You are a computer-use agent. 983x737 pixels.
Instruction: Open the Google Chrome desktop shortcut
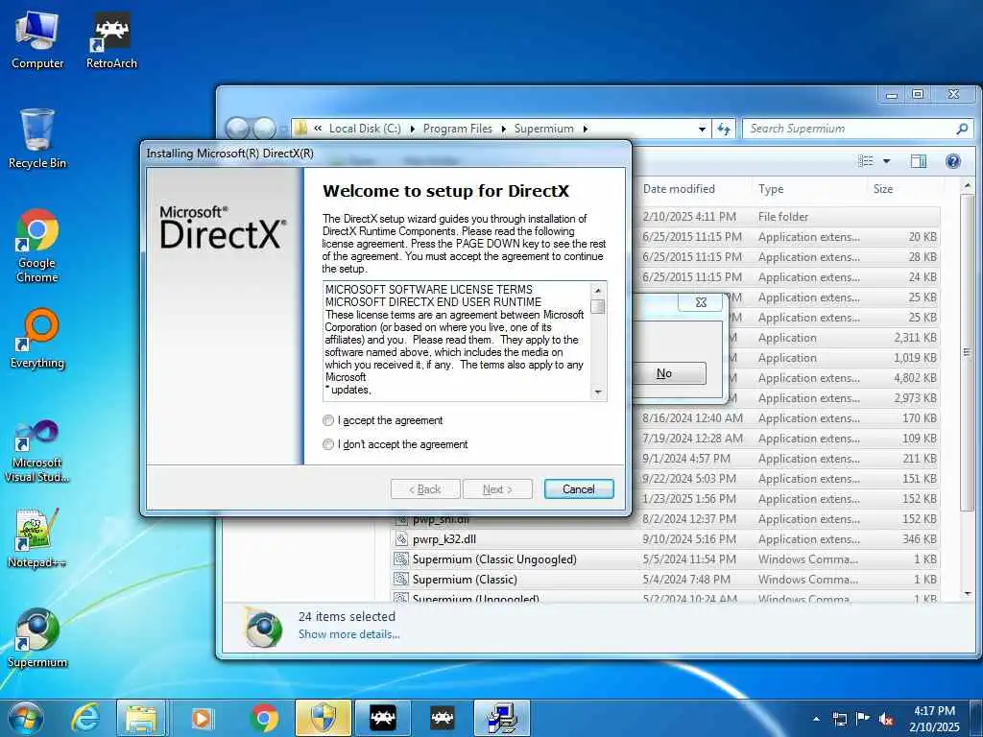(x=37, y=246)
